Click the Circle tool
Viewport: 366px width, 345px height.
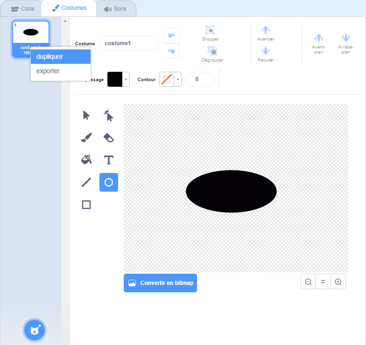point(108,182)
